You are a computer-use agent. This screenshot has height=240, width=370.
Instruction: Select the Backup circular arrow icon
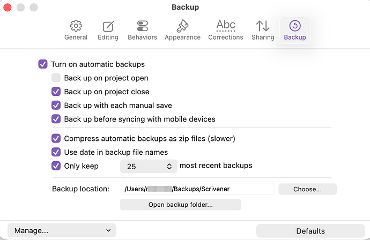[295, 26]
